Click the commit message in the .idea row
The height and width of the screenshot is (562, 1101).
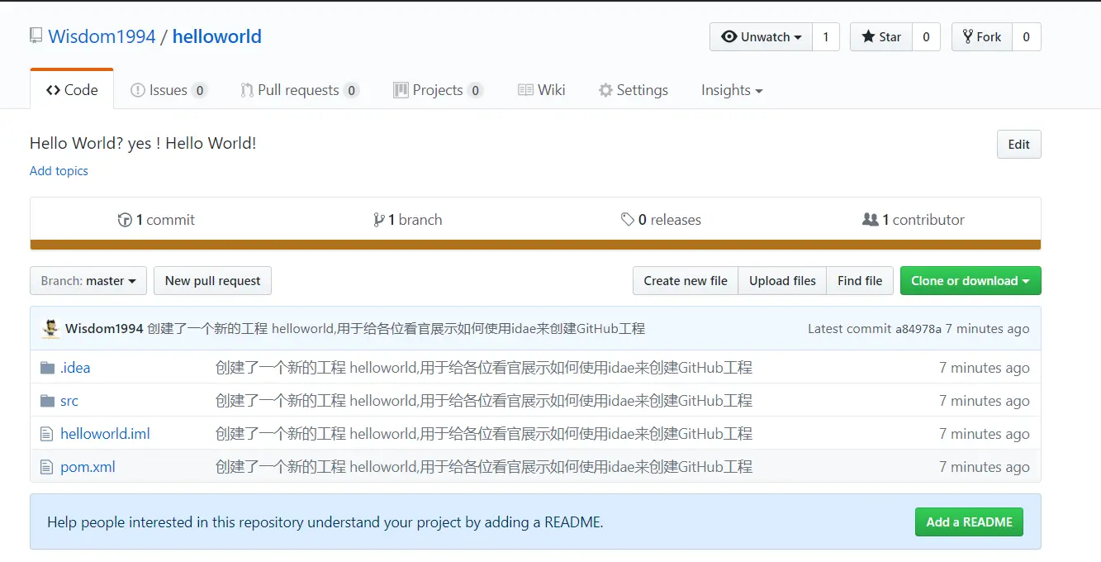point(484,368)
